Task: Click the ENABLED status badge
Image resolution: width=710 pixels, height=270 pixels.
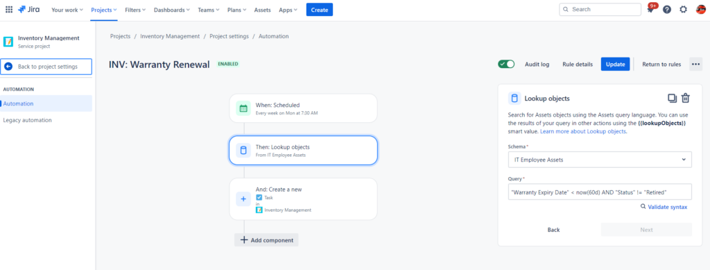Action: (x=228, y=65)
